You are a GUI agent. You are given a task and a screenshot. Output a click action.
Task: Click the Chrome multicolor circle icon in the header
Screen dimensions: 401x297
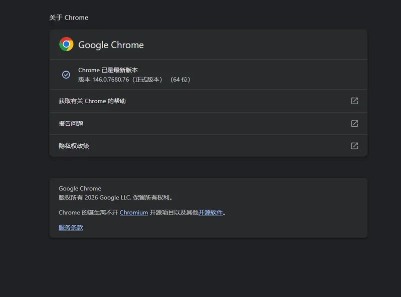pyautogui.click(x=66, y=45)
